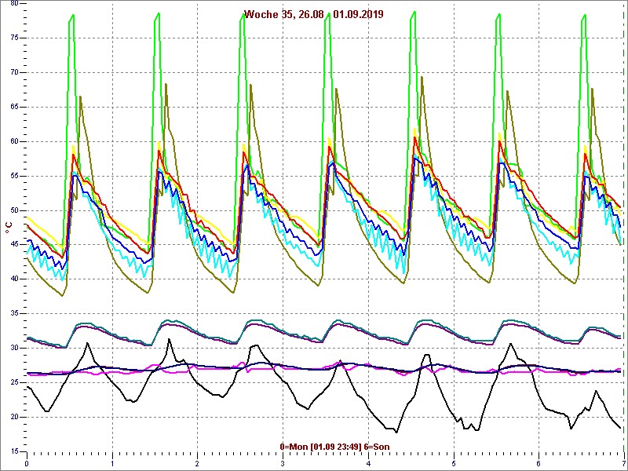Click the x-axis day label 5
628x471 pixels.
[x=454, y=464]
